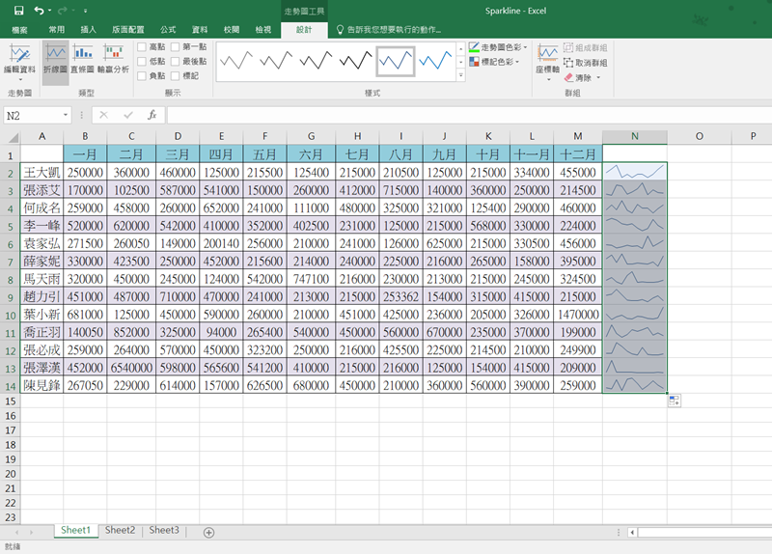
Task: Open the 走勢圖色彩 dropdown
Action: pos(498,46)
